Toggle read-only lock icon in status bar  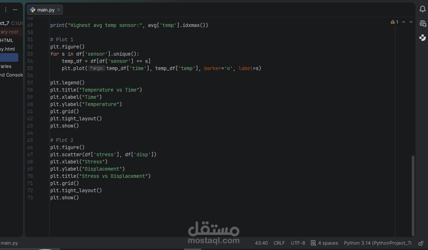[421, 243]
